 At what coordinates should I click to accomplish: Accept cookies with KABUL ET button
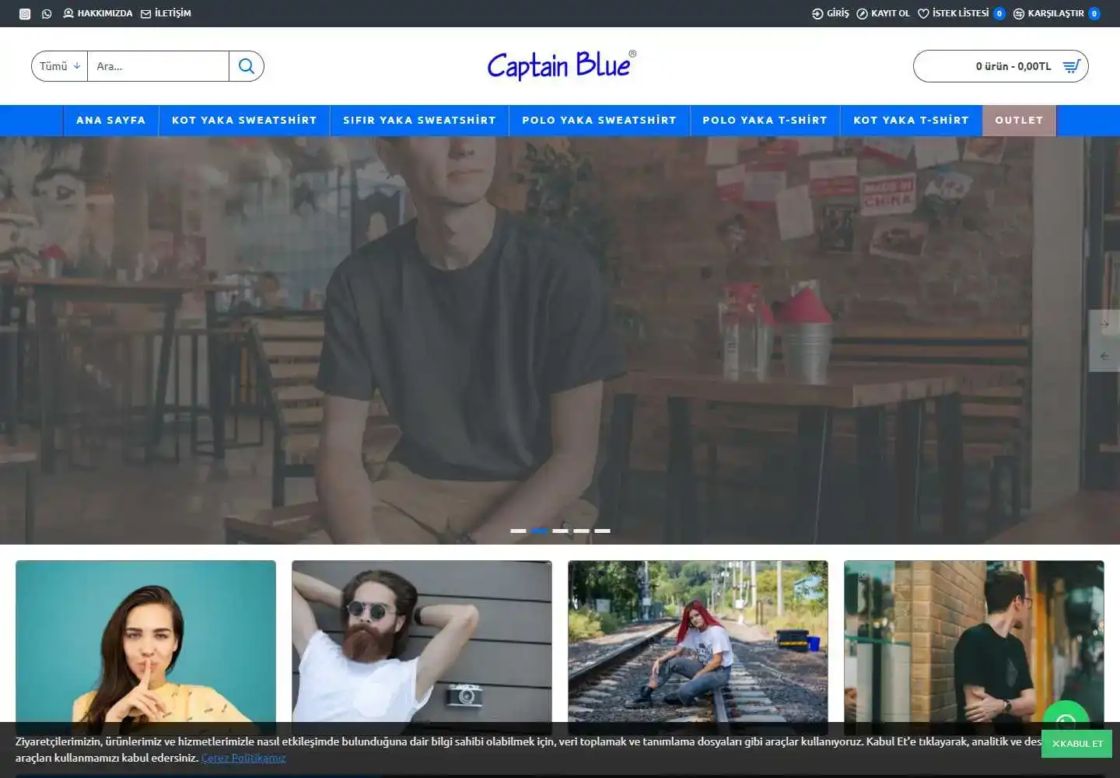click(x=1076, y=744)
